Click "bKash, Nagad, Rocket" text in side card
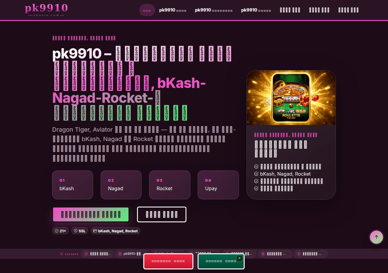The width and height of the screenshot is (388, 273). (x=285, y=174)
